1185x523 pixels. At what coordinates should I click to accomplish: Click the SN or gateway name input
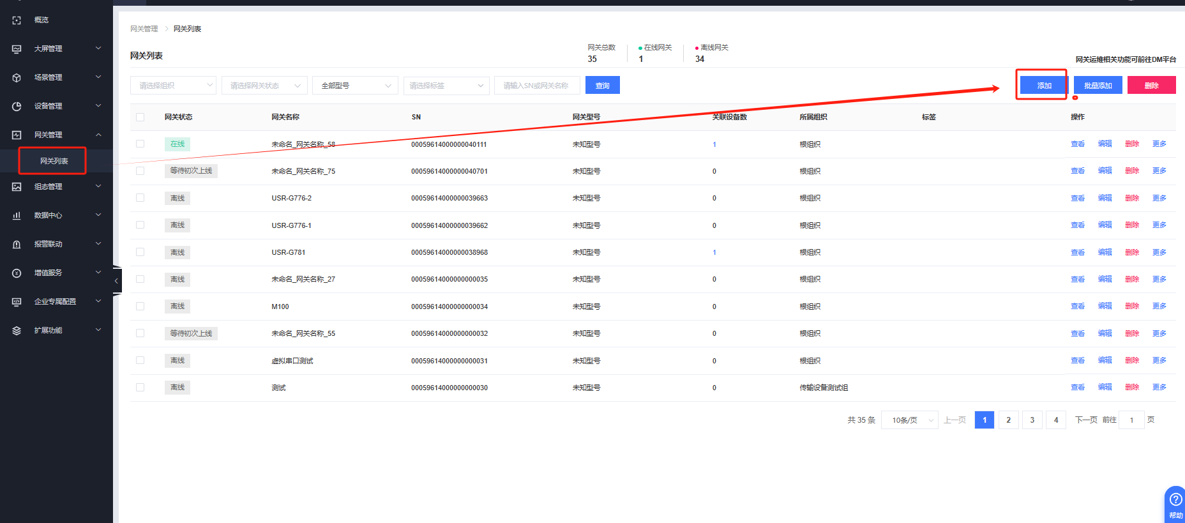(x=536, y=86)
